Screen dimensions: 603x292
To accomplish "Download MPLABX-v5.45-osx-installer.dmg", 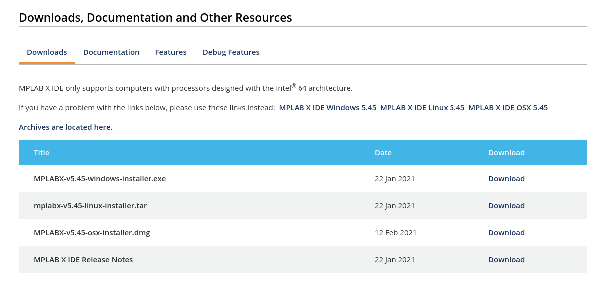I will click(x=506, y=232).
